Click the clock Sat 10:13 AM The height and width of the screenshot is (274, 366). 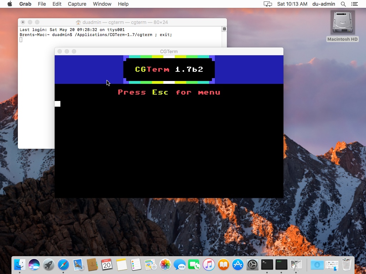[292, 4]
